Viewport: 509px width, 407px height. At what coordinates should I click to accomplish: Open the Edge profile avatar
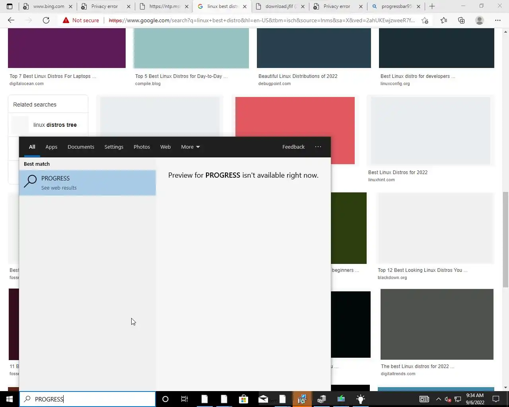[480, 20]
